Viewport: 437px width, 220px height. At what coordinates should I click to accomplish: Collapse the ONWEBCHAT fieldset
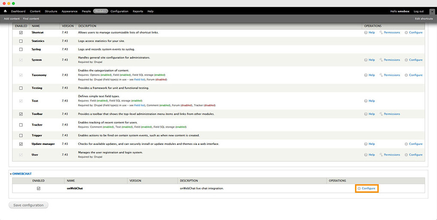pyautogui.click(x=21, y=174)
